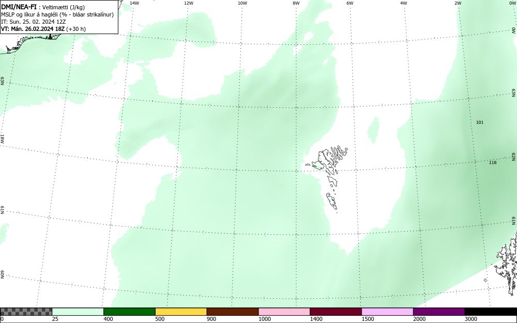Select the black 3000+ legend swatch

(x=491, y=312)
